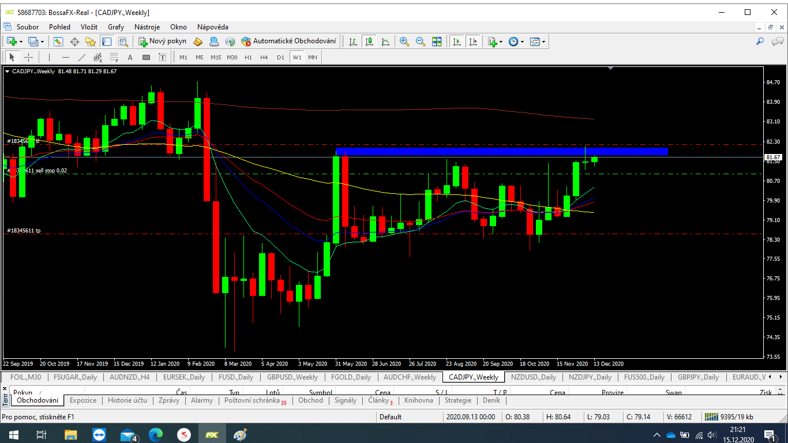Viewport: 788px width, 443px height.
Task: Toggle chart auto scroll
Action: coord(457,42)
